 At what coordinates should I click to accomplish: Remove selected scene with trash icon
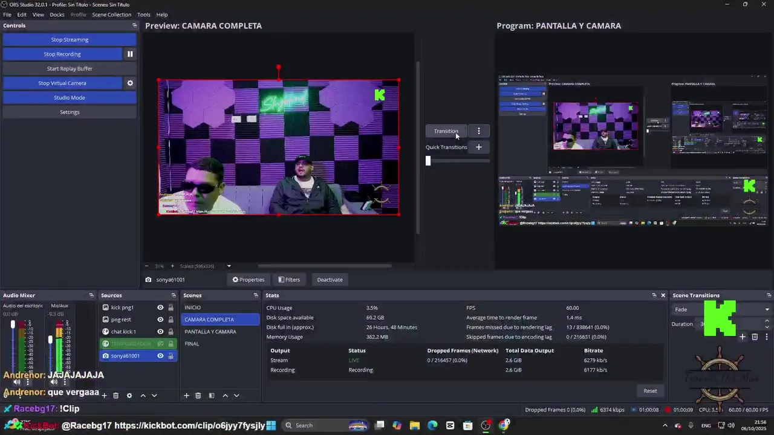point(198,395)
